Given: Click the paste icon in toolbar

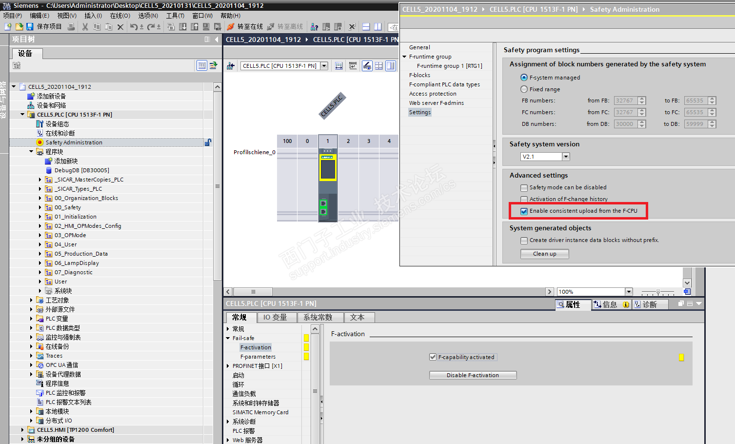Looking at the screenshot, I should [x=109, y=27].
